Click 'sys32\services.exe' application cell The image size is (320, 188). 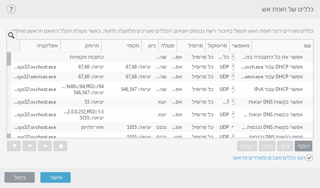point(35,77)
